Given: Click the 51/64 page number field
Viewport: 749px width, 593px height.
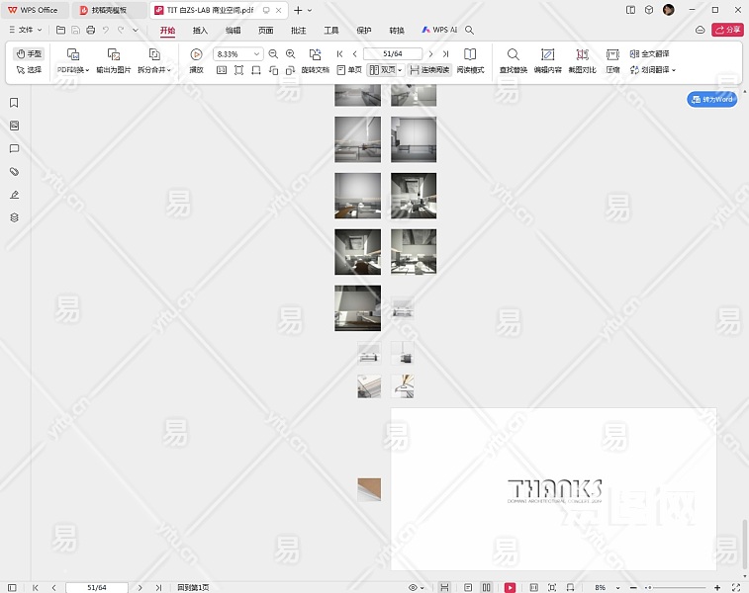Looking at the screenshot, I should click(393, 54).
